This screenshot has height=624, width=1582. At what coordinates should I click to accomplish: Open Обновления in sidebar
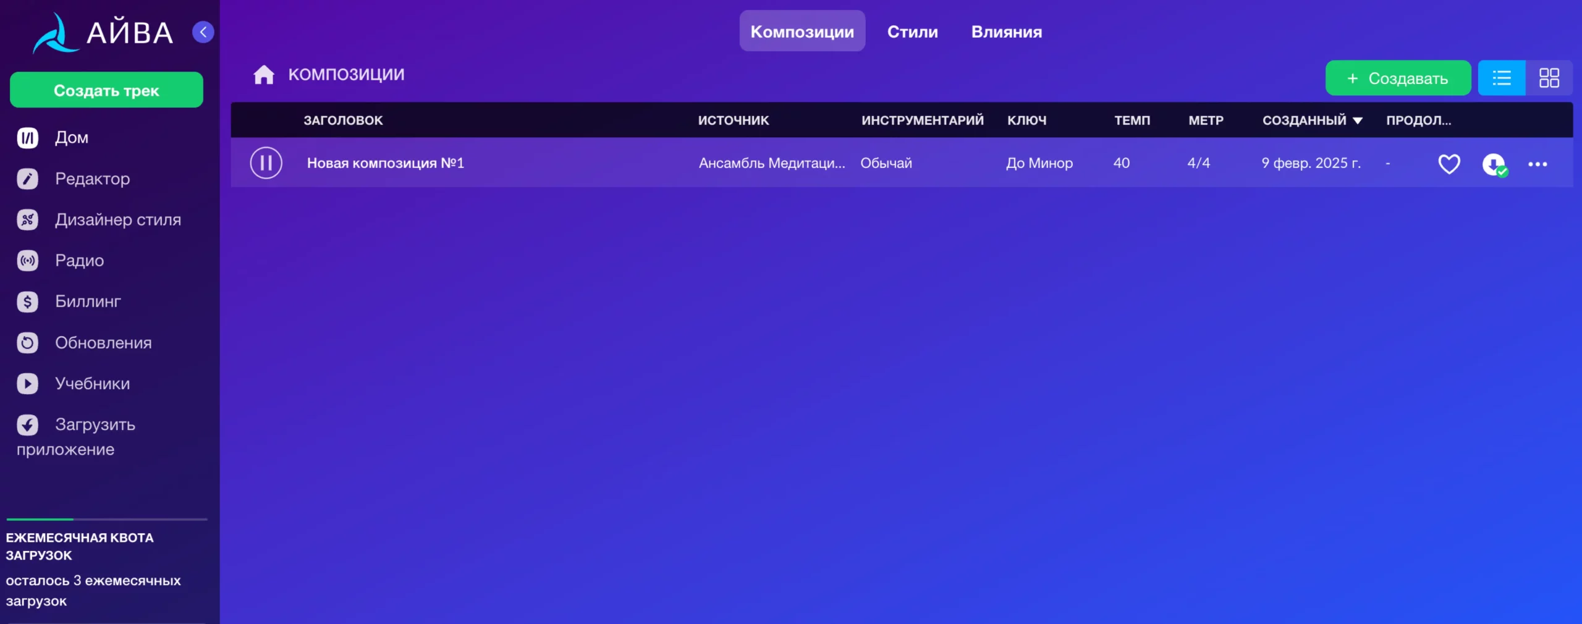coord(103,343)
